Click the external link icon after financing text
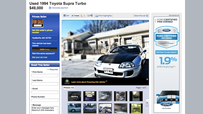The height and width of the screenshot is (114, 203). tap(106, 81)
